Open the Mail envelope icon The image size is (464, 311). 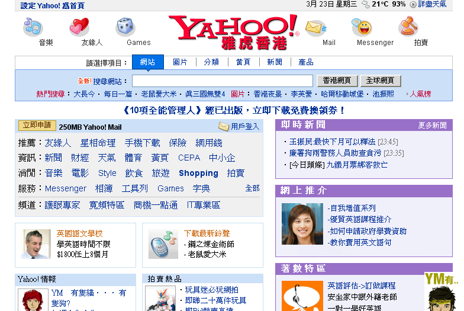(316, 28)
